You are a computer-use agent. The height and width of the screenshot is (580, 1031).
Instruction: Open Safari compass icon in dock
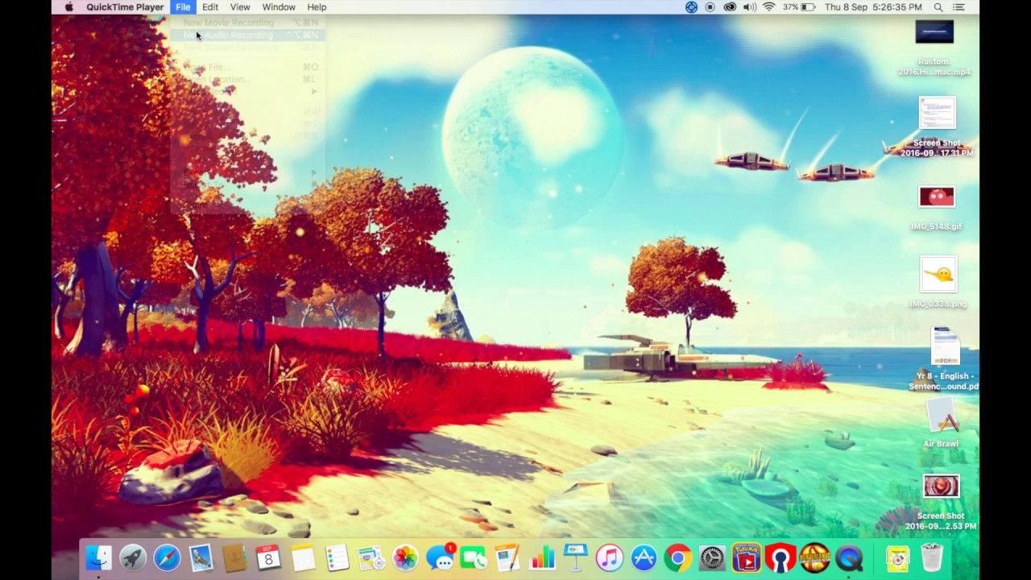[167, 557]
